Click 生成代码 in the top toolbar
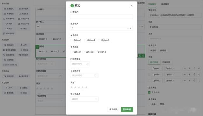Screen dimensions: 203x116 click(141, 3)
